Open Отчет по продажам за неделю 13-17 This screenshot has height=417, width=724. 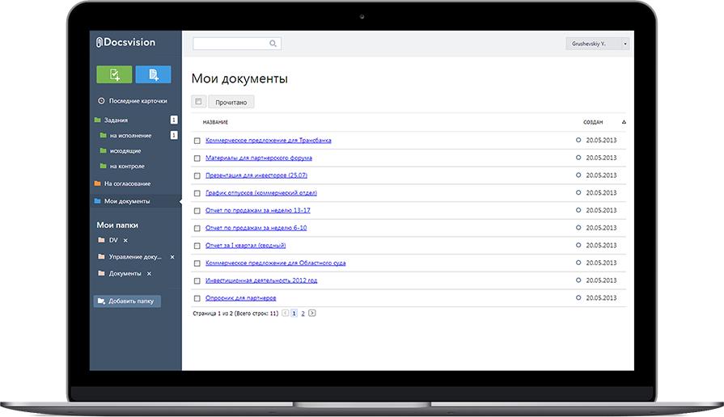258,210
